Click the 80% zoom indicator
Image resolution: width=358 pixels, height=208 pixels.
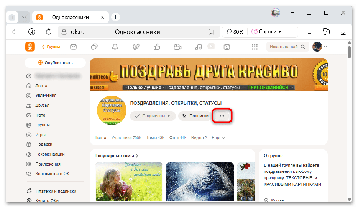pyautogui.click(x=235, y=32)
